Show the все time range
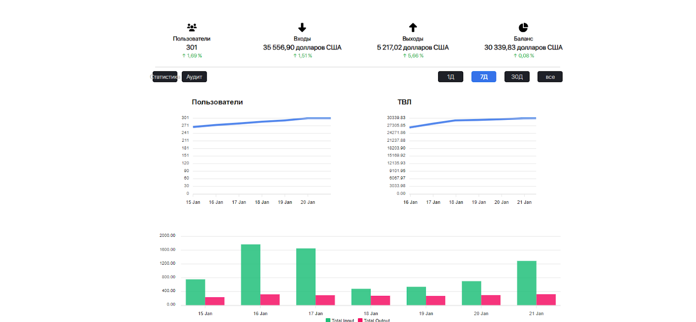 [550, 77]
